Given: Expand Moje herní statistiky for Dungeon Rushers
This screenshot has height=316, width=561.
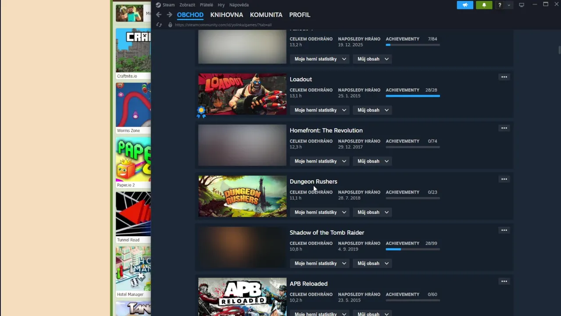Looking at the screenshot, I should point(320,212).
